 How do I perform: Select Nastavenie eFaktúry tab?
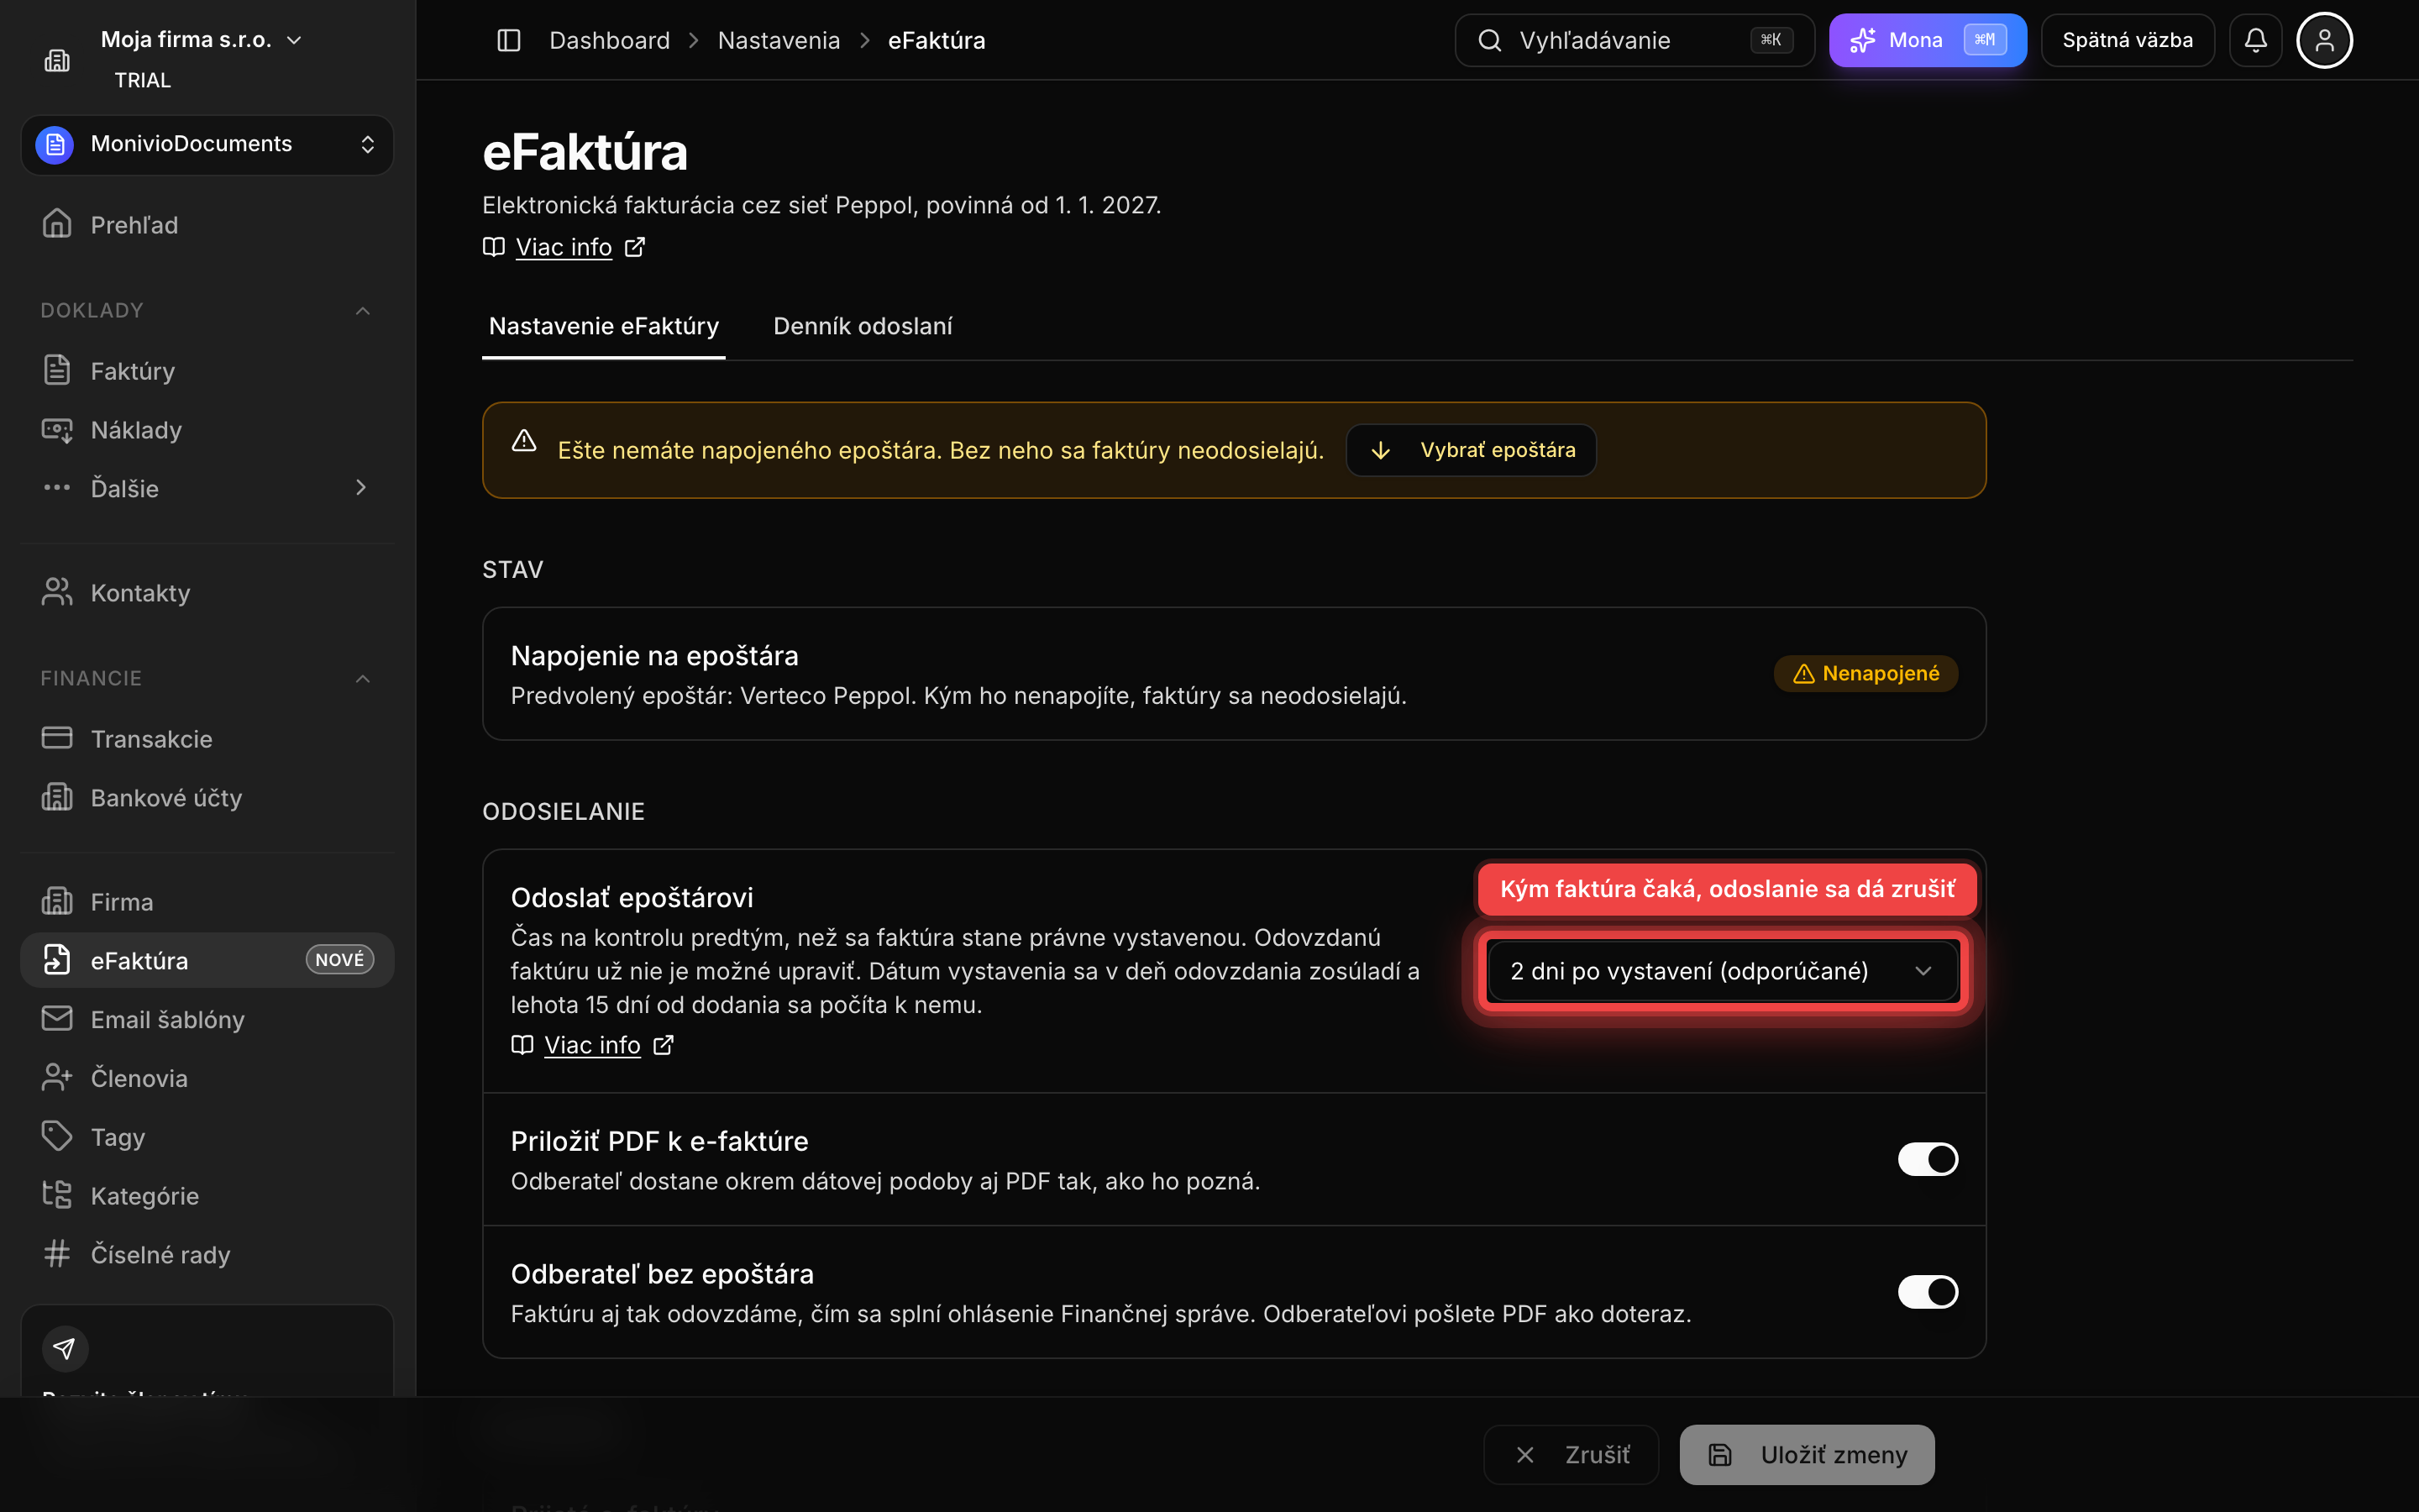[604, 326]
